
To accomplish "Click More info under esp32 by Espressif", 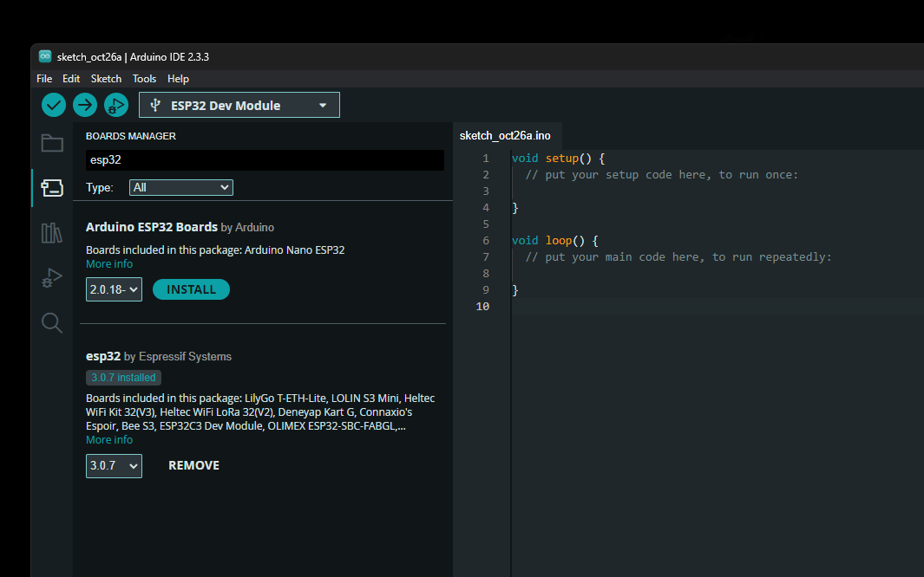I will point(108,439).
